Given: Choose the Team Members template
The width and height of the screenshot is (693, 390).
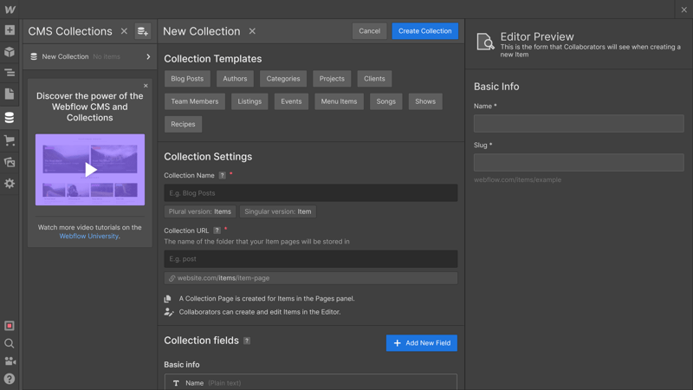Looking at the screenshot, I should point(194,101).
